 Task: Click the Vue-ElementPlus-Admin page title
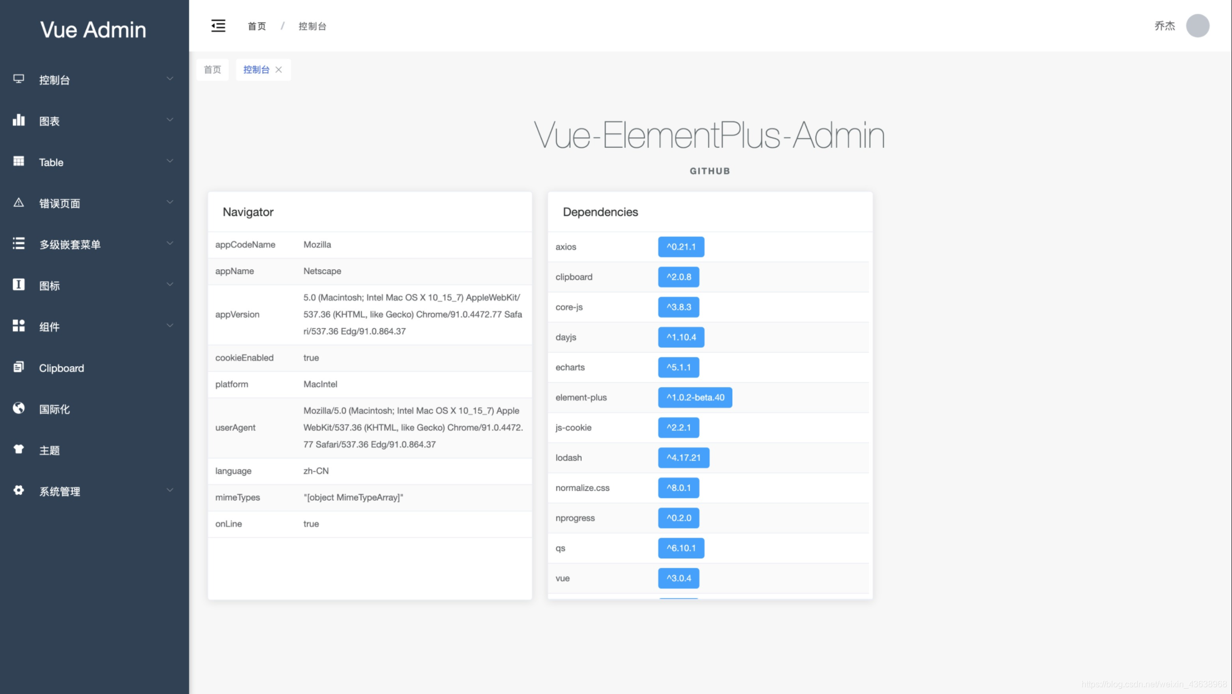tap(710, 135)
